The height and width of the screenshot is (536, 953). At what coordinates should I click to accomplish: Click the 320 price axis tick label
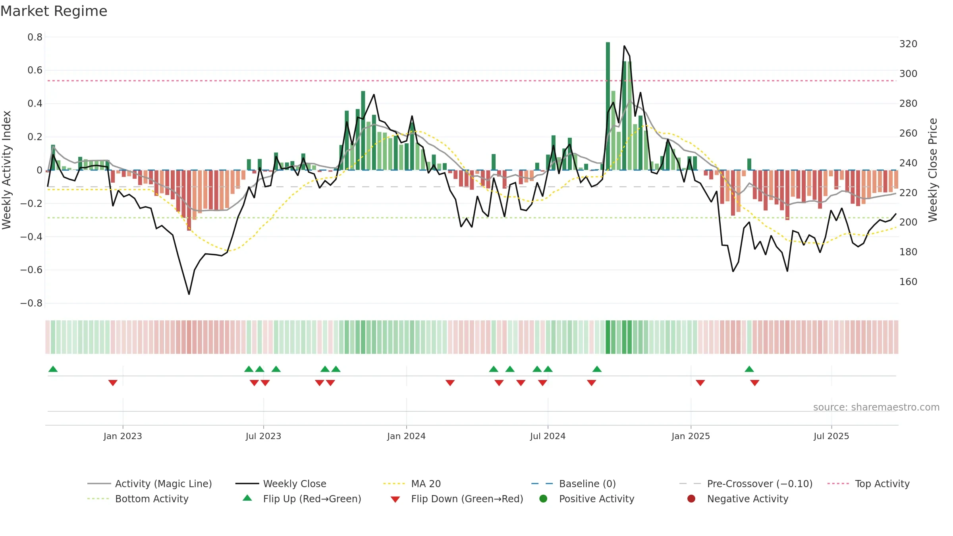(x=909, y=44)
